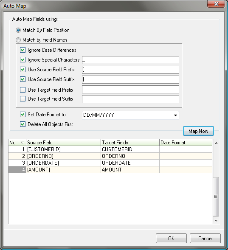Click the AMOUNT target field cell

[x=130, y=170]
